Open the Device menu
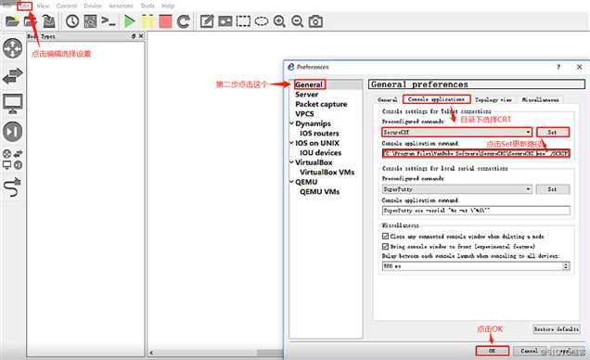The width and height of the screenshot is (590, 360). point(93,6)
